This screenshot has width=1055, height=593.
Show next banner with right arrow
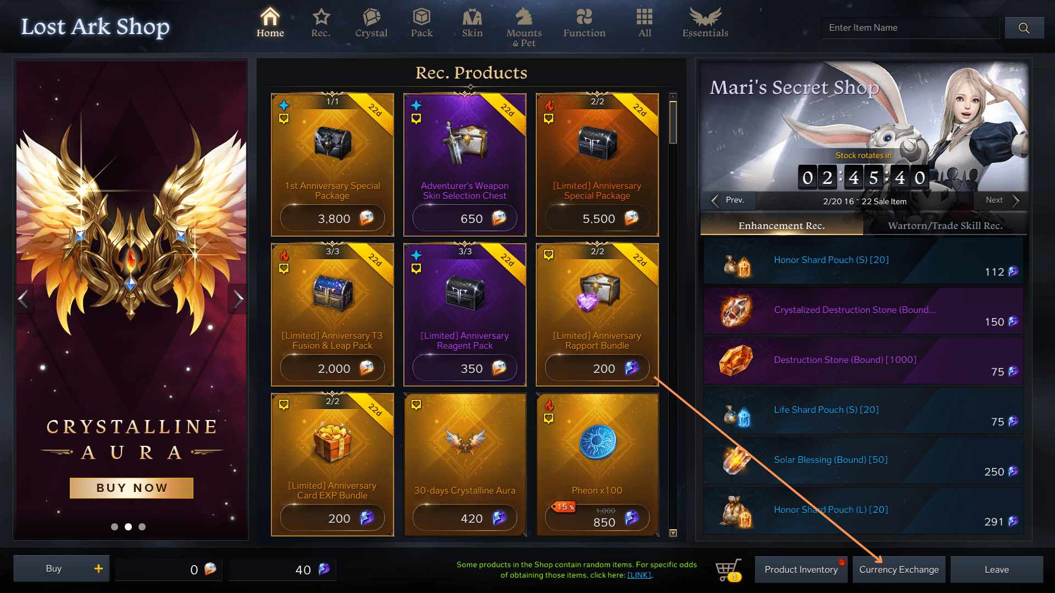(237, 299)
